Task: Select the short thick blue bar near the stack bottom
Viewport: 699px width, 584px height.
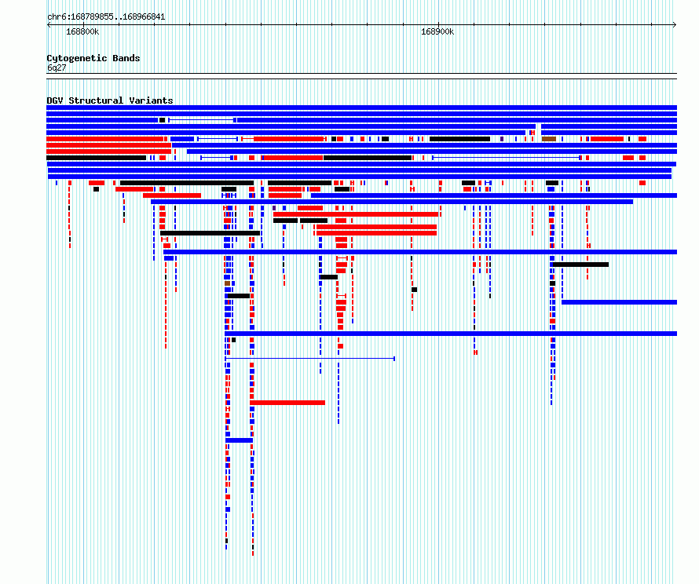Action: point(240,440)
